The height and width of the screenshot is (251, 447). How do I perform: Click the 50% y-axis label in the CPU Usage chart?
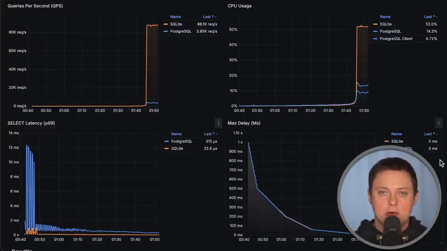click(x=233, y=29)
